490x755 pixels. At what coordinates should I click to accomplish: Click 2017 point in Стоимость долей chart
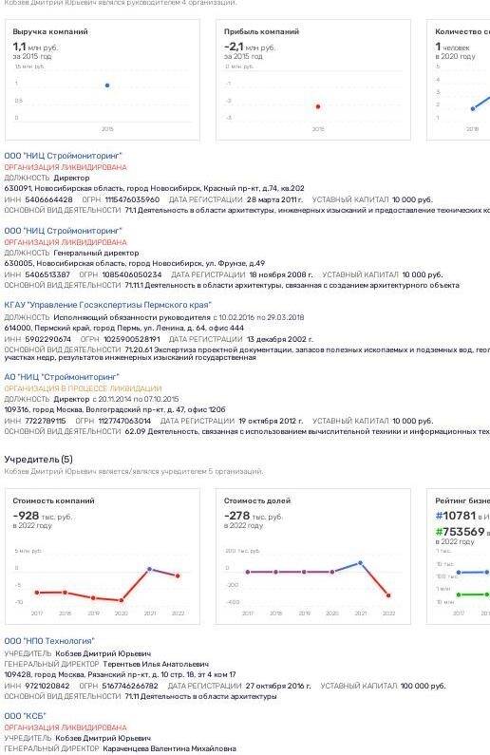(x=248, y=572)
